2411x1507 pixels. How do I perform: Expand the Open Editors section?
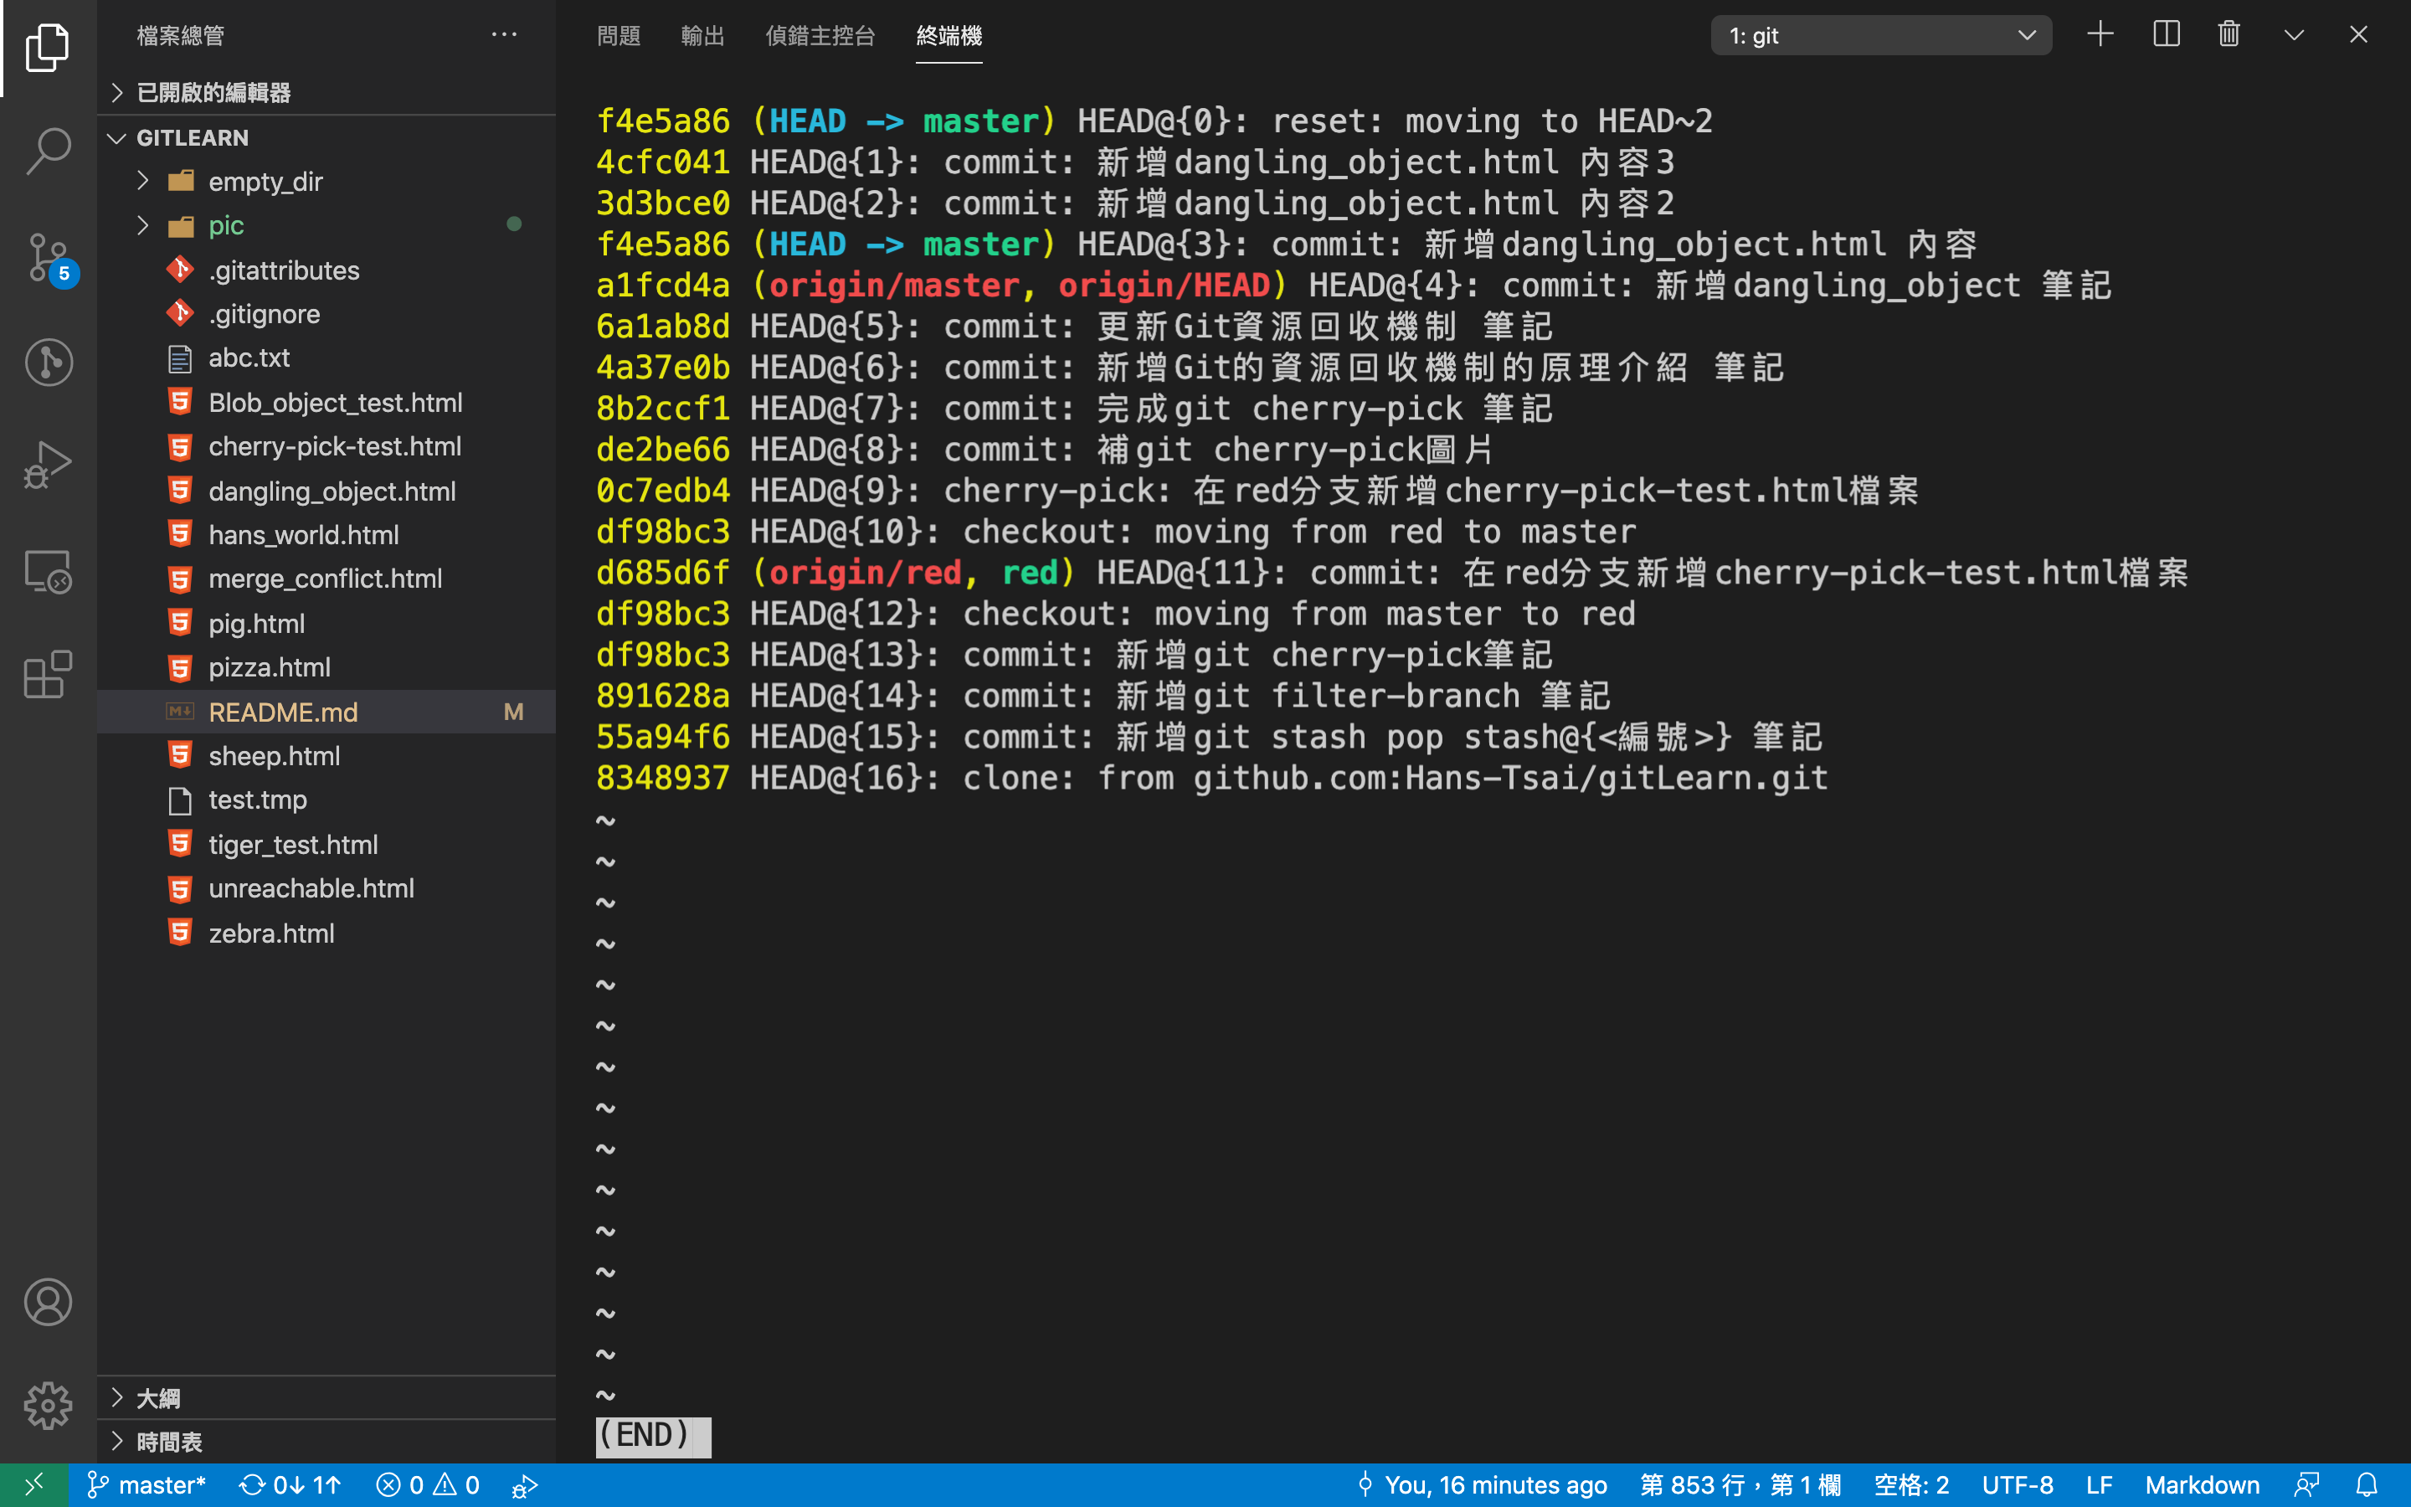point(326,93)
